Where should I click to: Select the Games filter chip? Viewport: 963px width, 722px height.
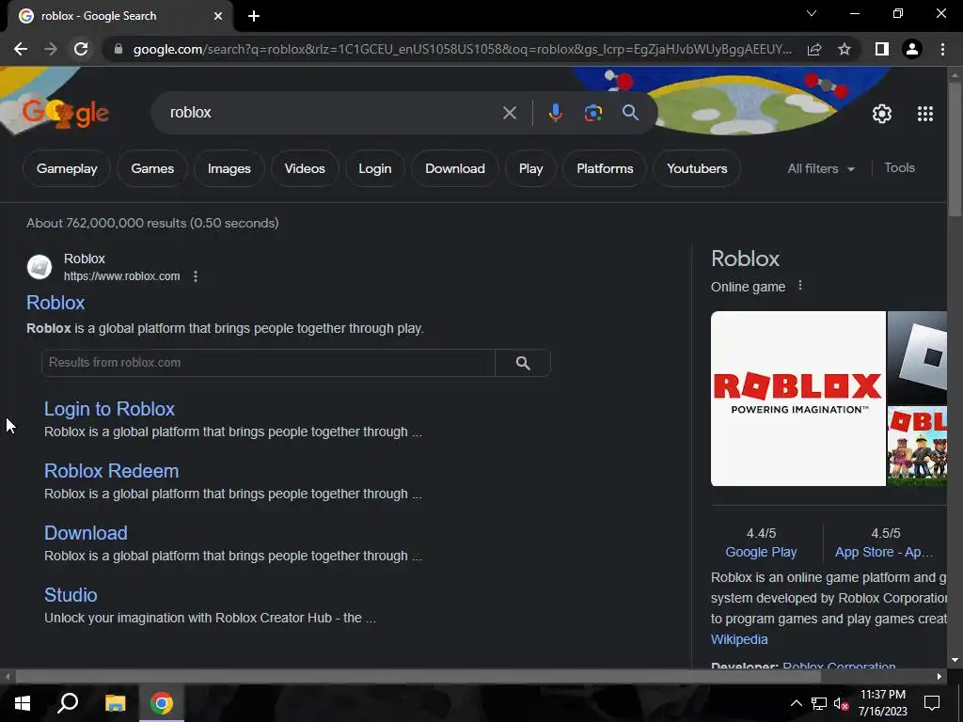point(152,168)
